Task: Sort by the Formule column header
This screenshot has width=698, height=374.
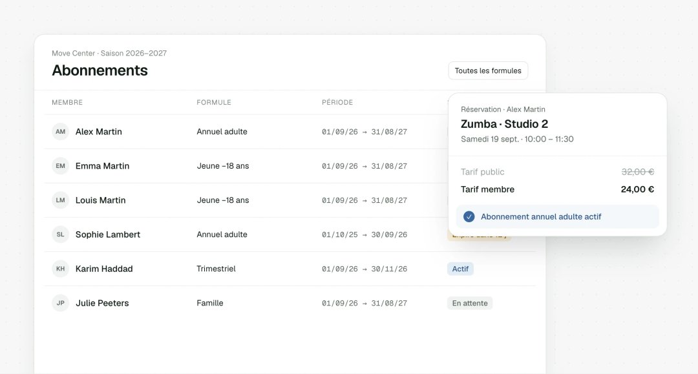Action: coord(214,102)
